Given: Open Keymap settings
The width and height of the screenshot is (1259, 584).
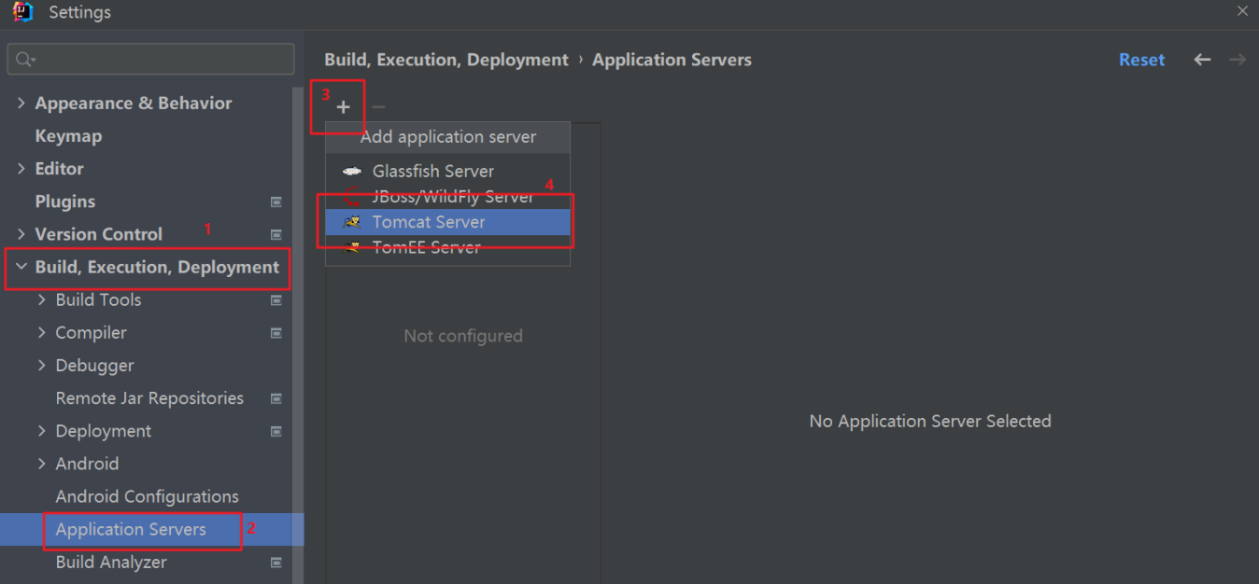Looking at the screenshot, I should pos(68,136).
